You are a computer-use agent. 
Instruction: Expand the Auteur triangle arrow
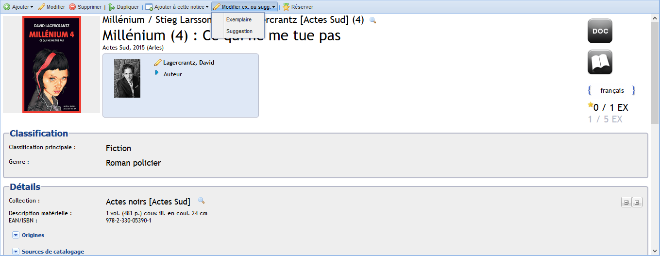(x=157, y=73)
